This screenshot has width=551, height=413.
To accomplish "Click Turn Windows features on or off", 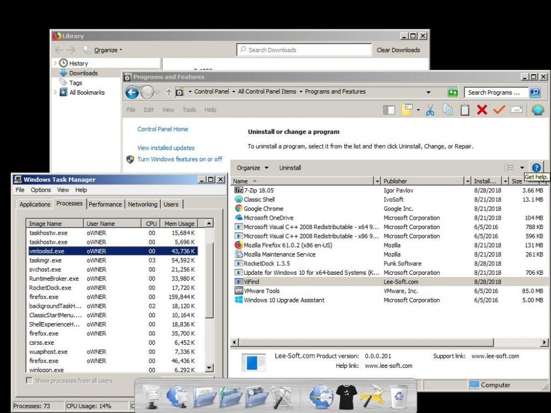I will coord(180,159).
